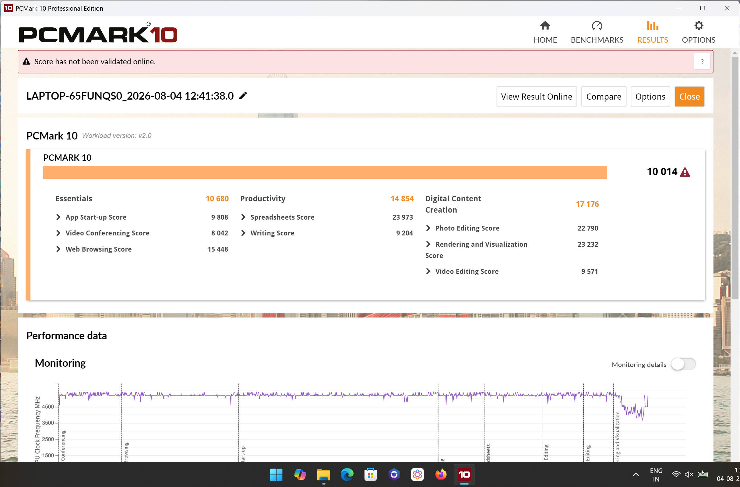Screen dimensions: 740x487
Task: Click the ENG IN language indicator
Action: (656, 475)
